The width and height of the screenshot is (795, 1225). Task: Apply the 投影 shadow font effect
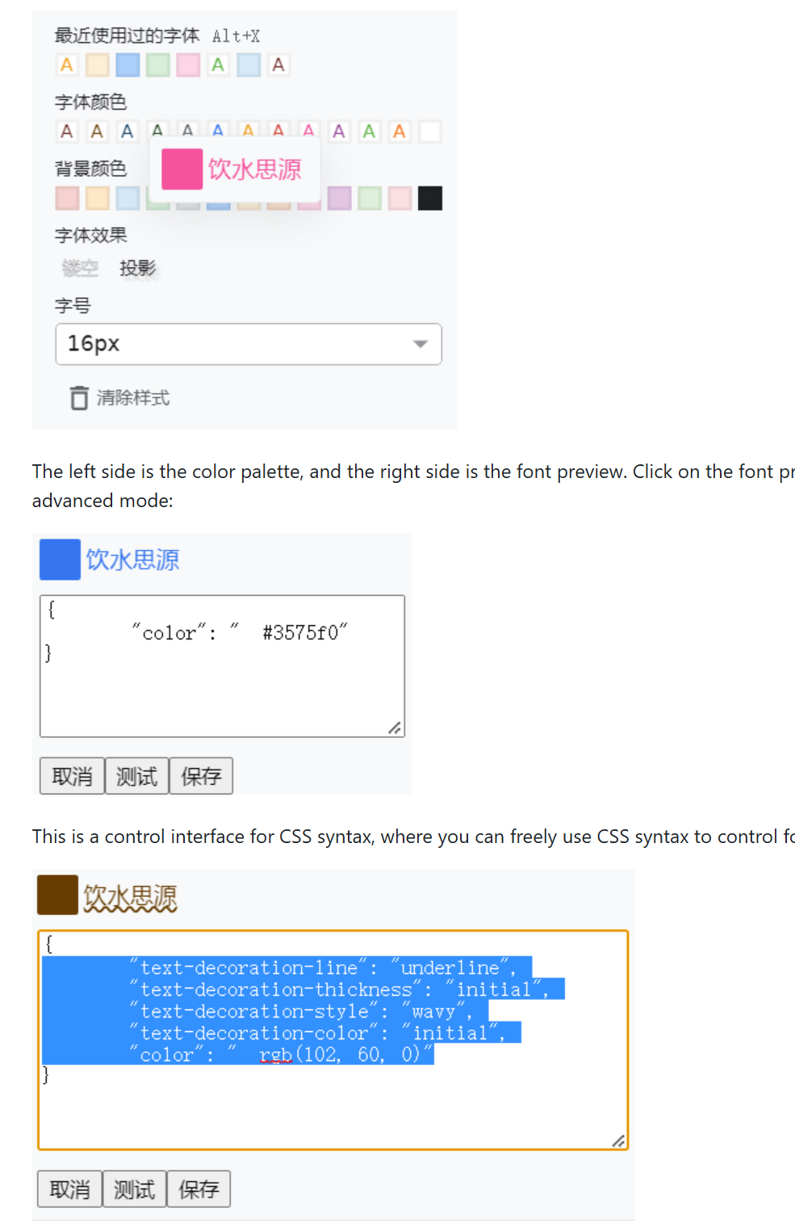coord(137,268)
